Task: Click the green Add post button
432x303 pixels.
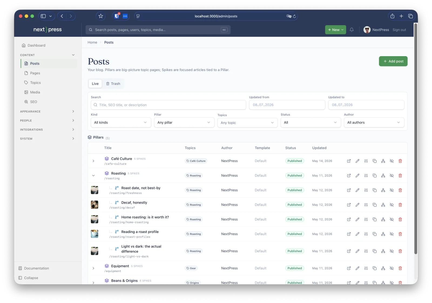Action: [393, 61]
